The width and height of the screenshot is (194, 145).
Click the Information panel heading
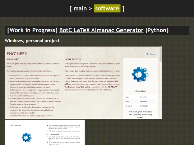click(x=140, y=91)
